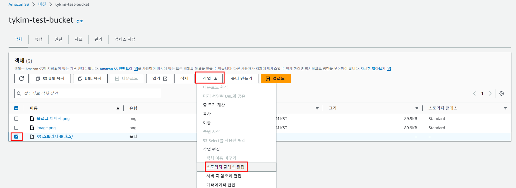
Task: Select 총 크기 계산 from the menu
Action: pyautogui.click(x=236, y=105)
